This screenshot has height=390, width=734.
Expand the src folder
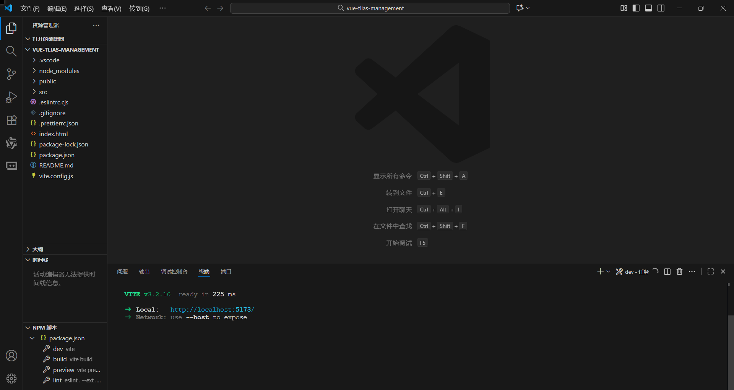(x=65, y=92)
